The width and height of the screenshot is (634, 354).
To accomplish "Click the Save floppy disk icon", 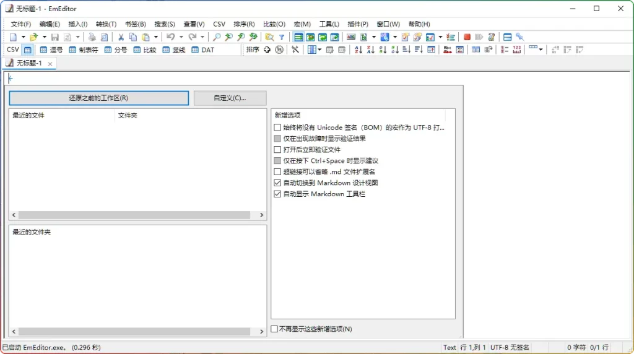I will [55, 37].
